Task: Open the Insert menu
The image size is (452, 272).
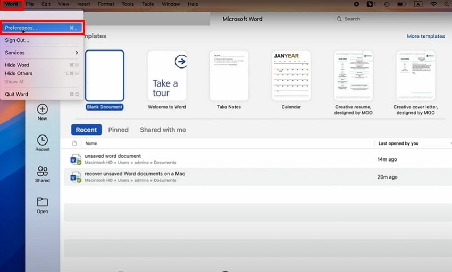Action: 83,4
